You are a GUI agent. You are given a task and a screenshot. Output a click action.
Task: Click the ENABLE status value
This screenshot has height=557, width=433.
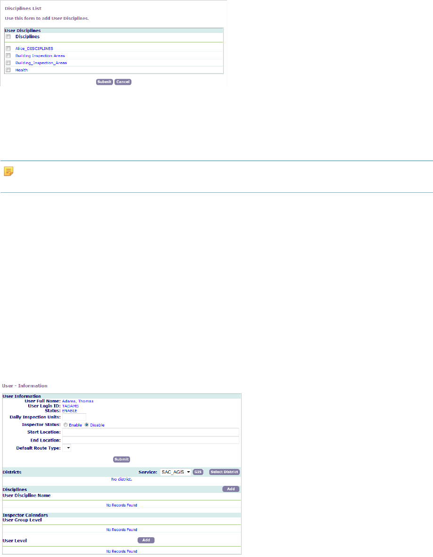pos(70,411)
